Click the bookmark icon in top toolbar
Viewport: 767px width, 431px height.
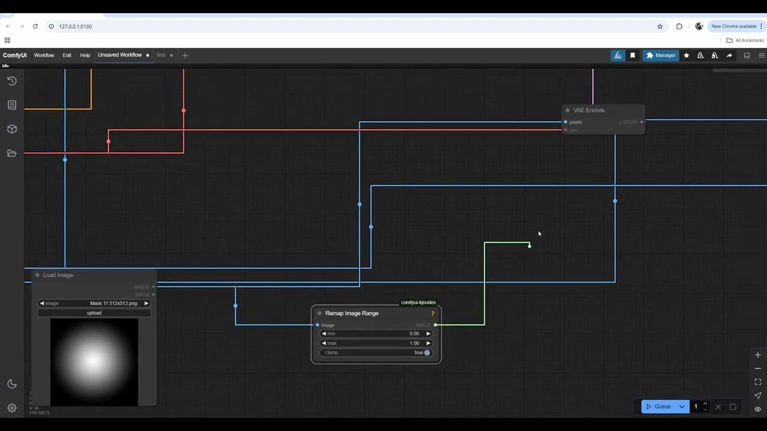point(632,55)
